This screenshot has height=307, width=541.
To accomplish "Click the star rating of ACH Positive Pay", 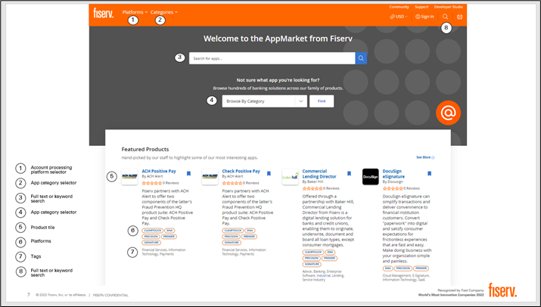I will pos(152,183).
